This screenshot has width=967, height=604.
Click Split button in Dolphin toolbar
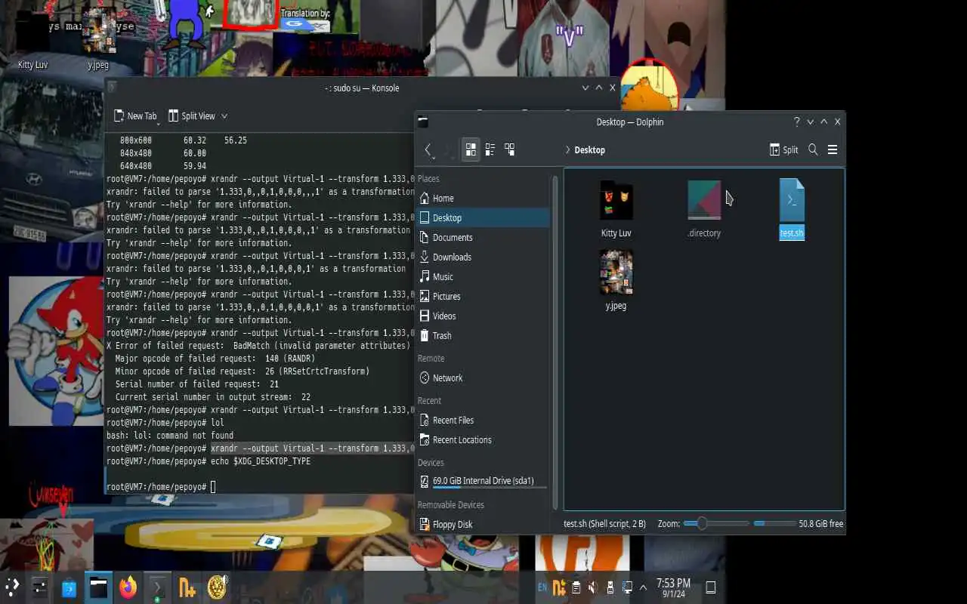tap(784, 149)
